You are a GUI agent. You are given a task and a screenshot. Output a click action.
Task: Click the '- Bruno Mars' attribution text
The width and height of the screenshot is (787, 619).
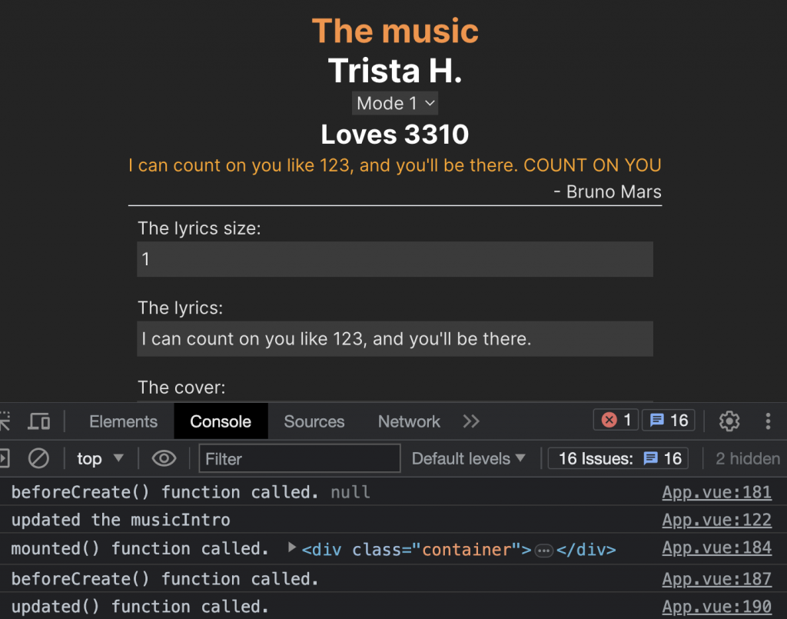tap(607, 191)
